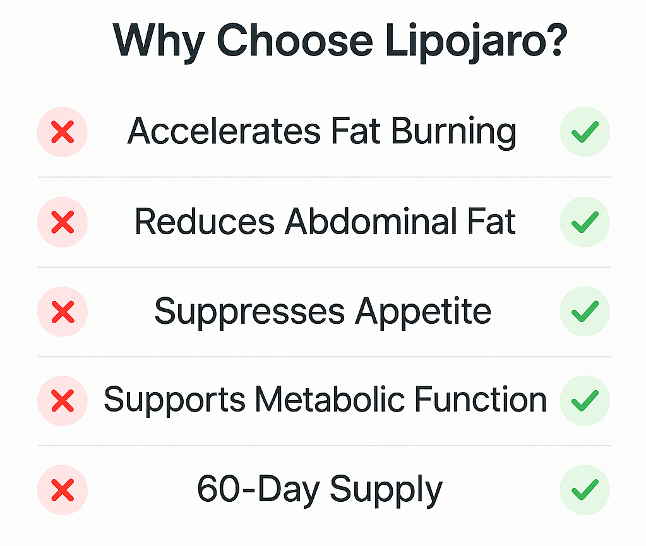Click the 60-Day Supply text
This screenshot has height=546, width=646.
click(320, 491)
